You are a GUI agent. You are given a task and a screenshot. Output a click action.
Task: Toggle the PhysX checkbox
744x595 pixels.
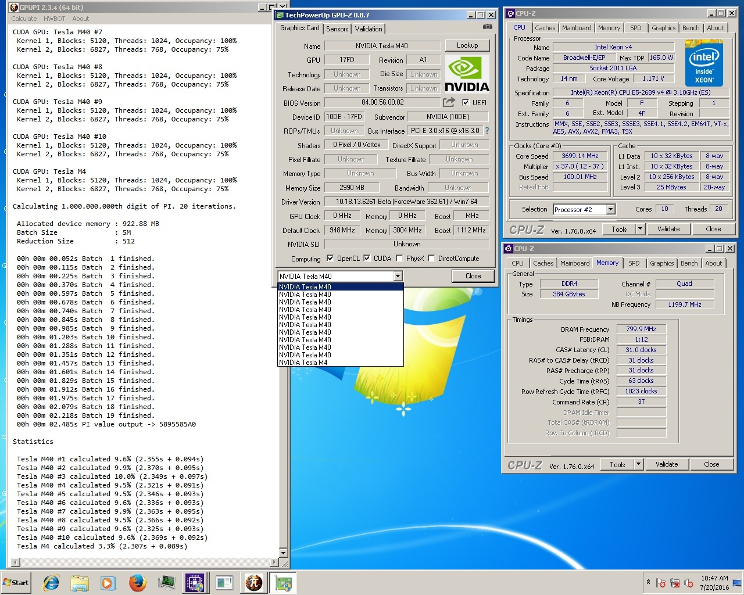[399, 258]
